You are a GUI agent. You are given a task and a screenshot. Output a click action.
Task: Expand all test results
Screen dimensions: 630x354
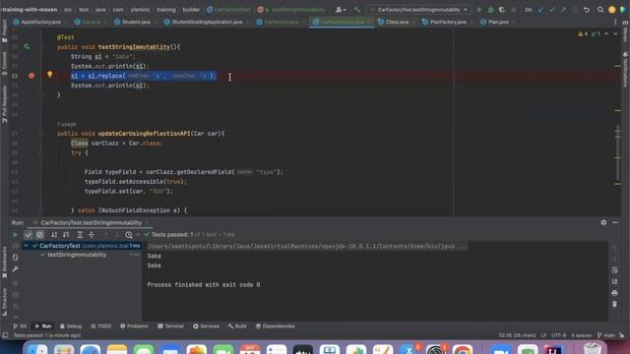80,235
